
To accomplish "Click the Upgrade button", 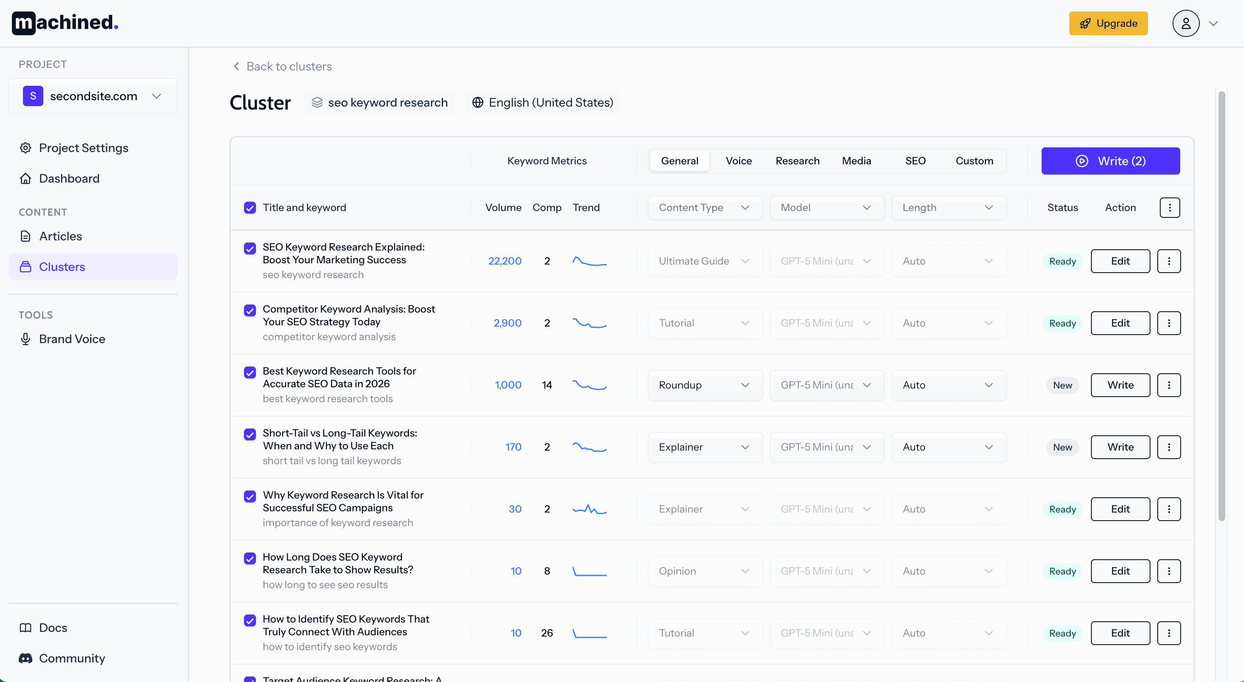I will tap(1108, 23).
